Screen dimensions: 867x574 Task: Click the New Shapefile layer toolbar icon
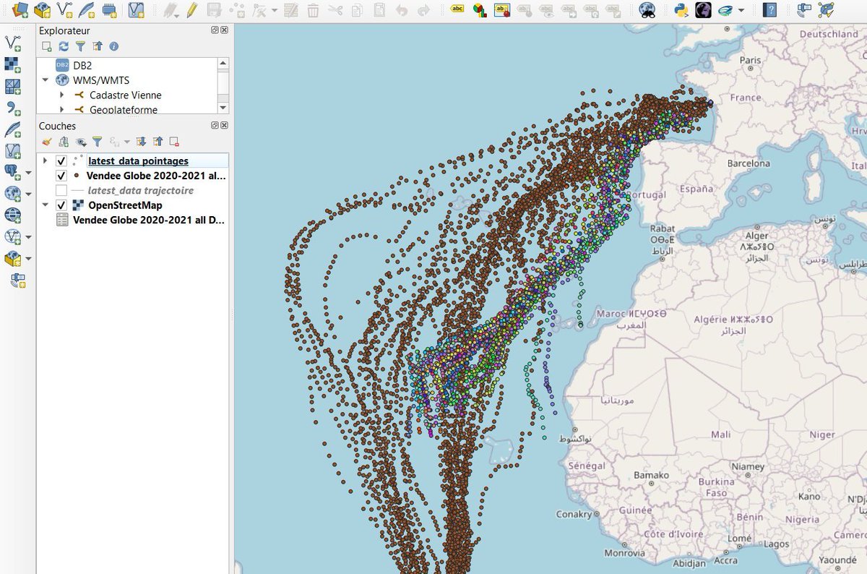point(65,9)
